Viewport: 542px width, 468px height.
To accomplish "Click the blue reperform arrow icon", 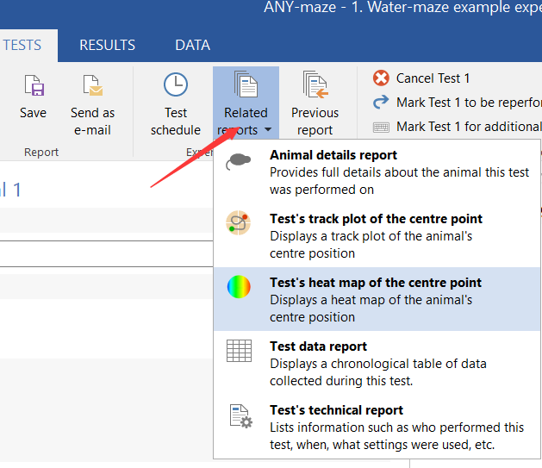I will tap(381, 103).
